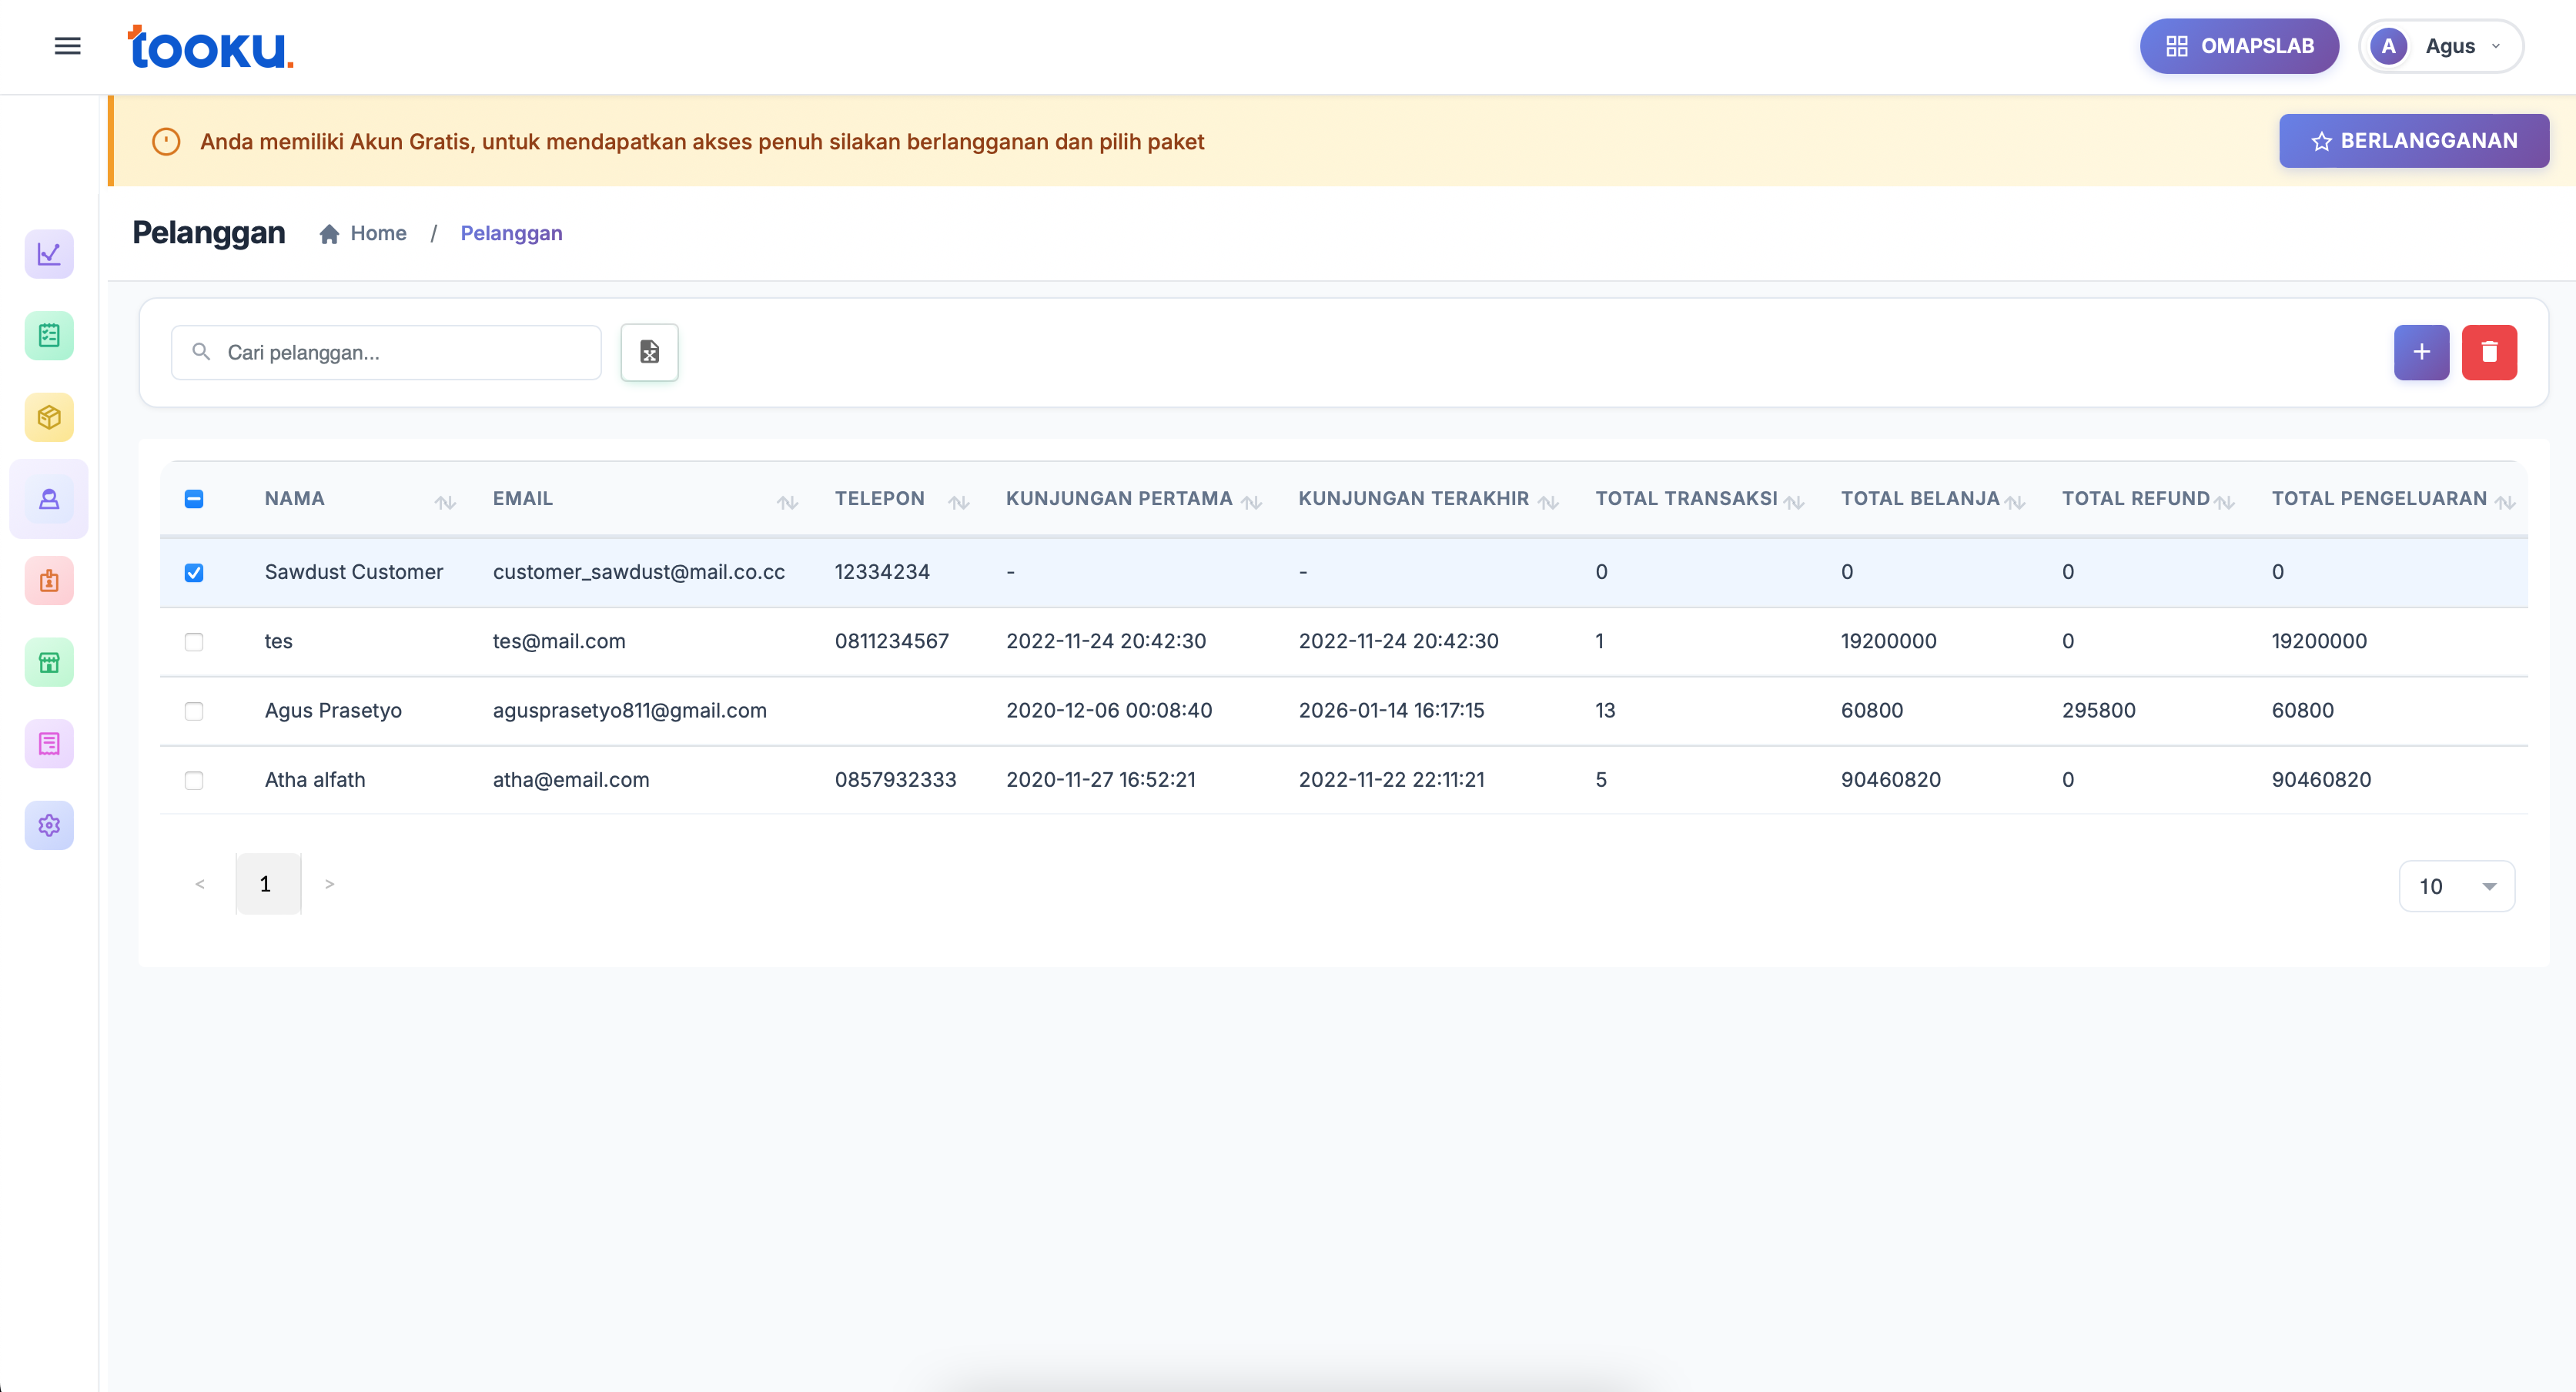Screen dimensions: 2576x1392
Task: Focus the Cari pelanggan search field
Action: pos(400,352)
